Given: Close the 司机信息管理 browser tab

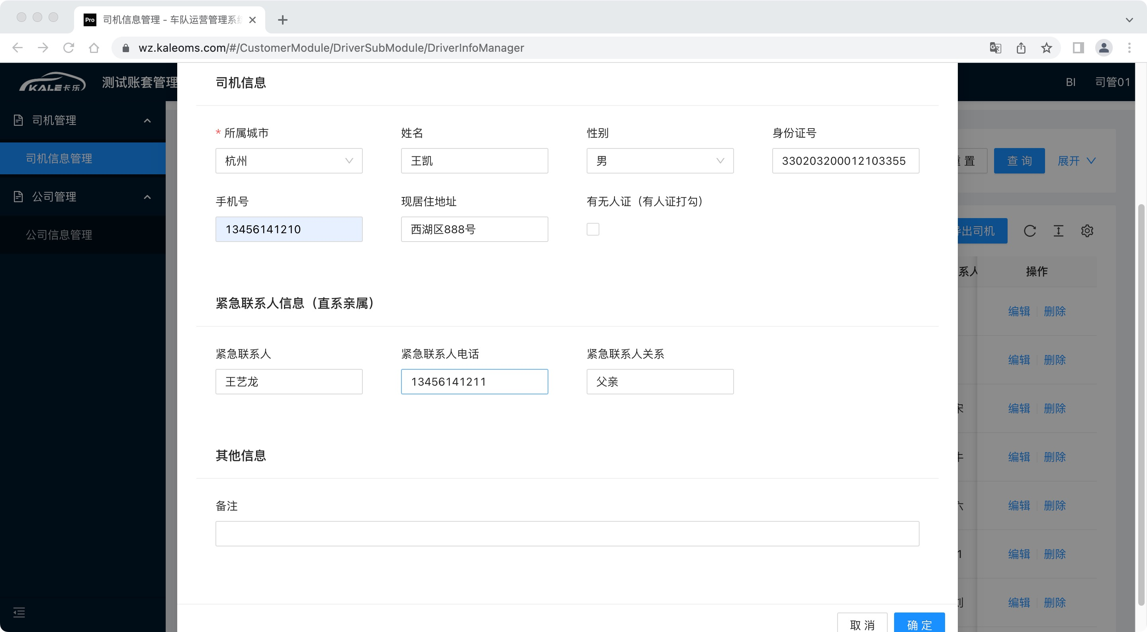Looking at the screenshot, I should (x=252, y=20).
